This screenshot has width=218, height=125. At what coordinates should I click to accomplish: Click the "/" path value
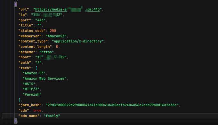pos(38,62)
